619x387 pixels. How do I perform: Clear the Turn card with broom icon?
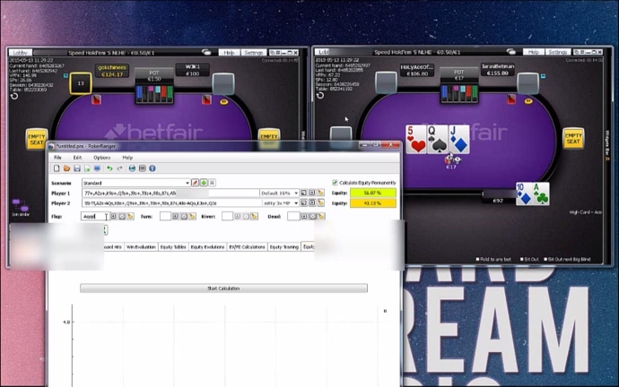pos(192,217)
